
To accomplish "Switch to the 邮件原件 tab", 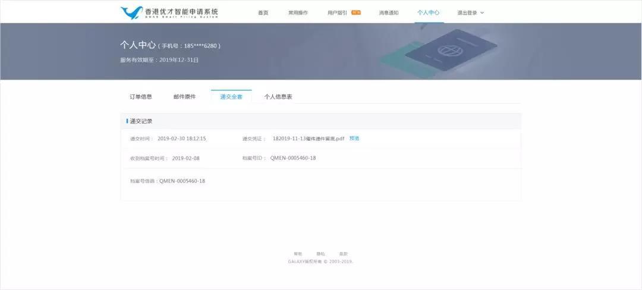I will pos(185,97).
